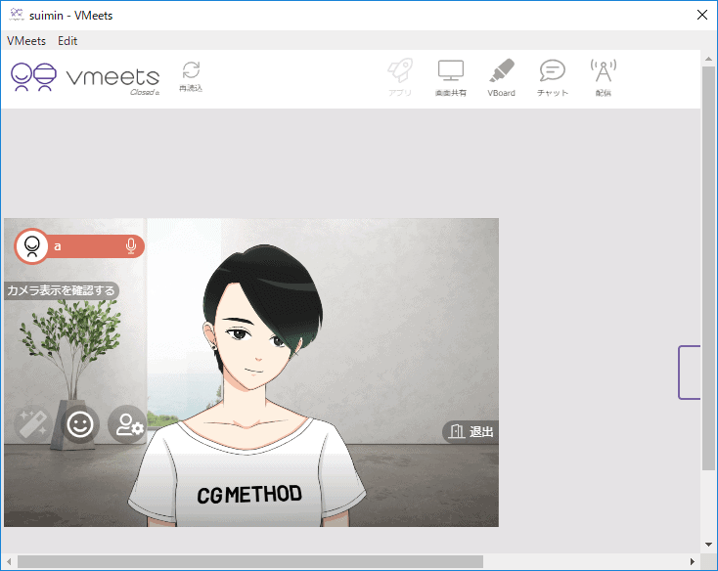Click the broadcast (配信) antenna icon

coord(603,75)
